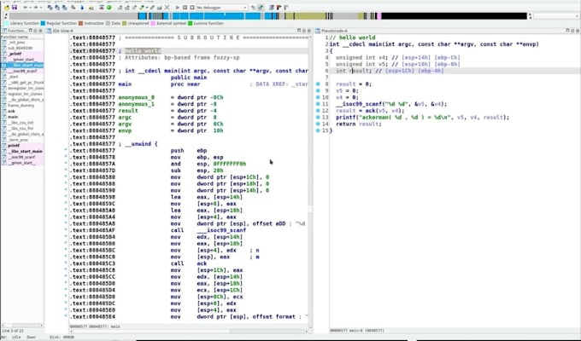581x341 pixels.
Task: Select ack in the functions list
Action: point(11,111)
